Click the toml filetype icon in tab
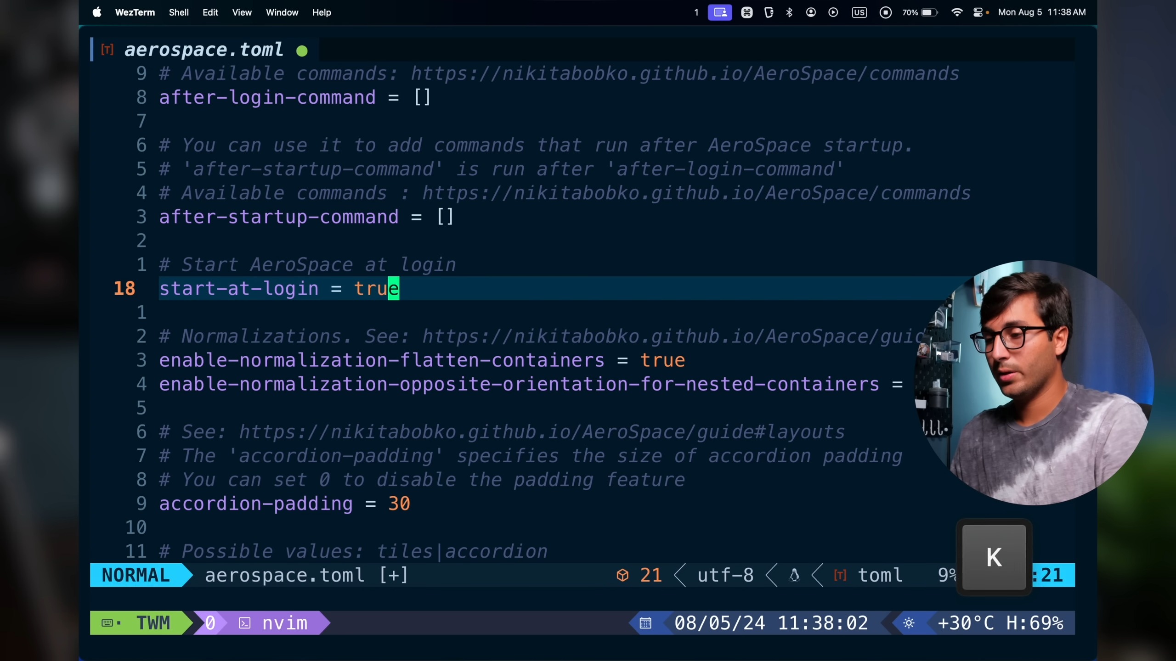 click(x=107, y=50)
